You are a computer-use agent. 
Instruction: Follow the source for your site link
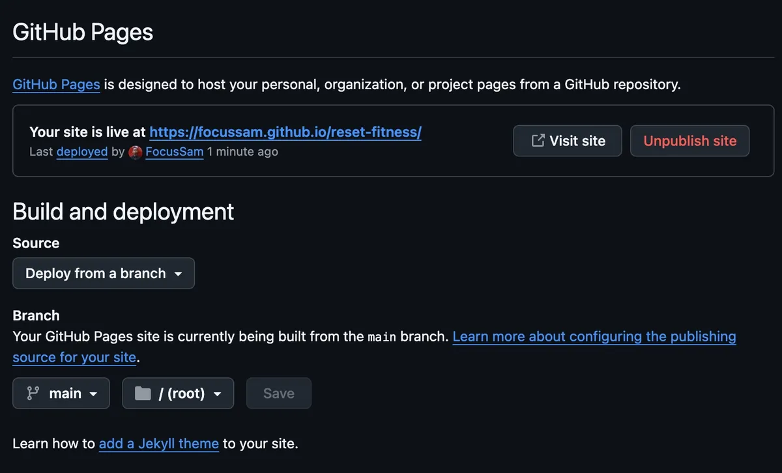pyautogui.click(x=74, y=358)
